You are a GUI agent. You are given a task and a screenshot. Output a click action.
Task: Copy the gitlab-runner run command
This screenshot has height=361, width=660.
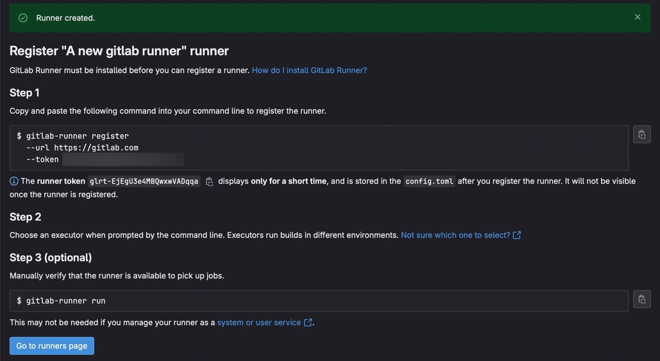tap(642, 299)
